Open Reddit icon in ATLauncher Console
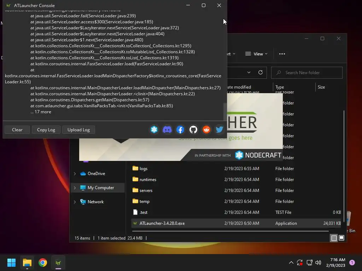This screenshot has height=271, width=362. 206,130
